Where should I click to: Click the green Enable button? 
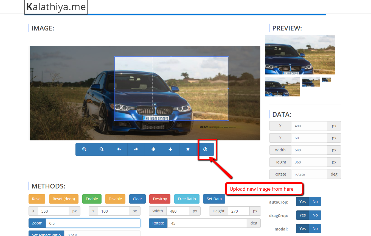[92, 199]
